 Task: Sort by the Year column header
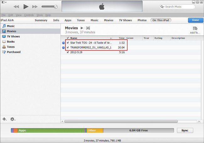pos(148,38)
